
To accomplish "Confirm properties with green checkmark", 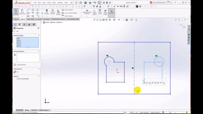I will (x=14, y=31).
